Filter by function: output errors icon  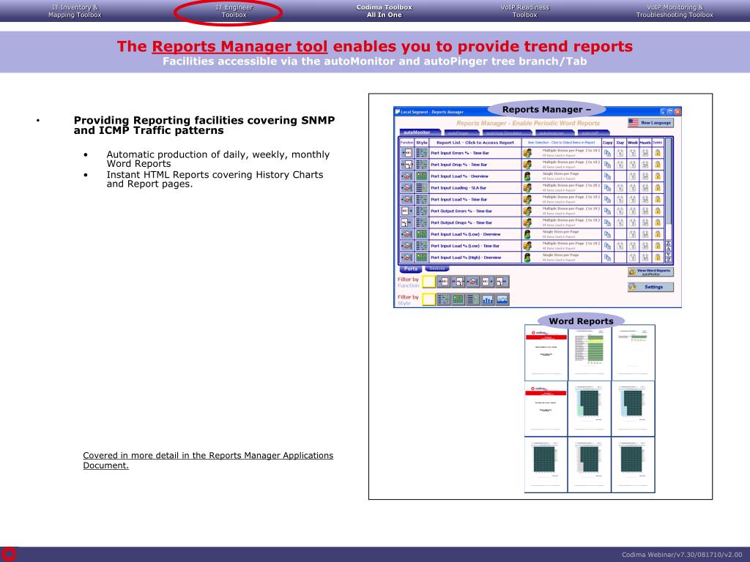[487, 282]
